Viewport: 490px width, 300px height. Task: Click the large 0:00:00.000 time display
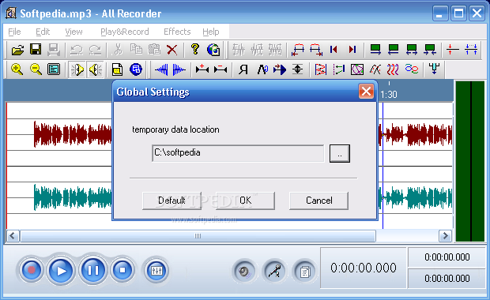click(364, 268)
